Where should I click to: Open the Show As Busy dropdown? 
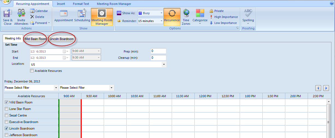[x=162, y=13]
